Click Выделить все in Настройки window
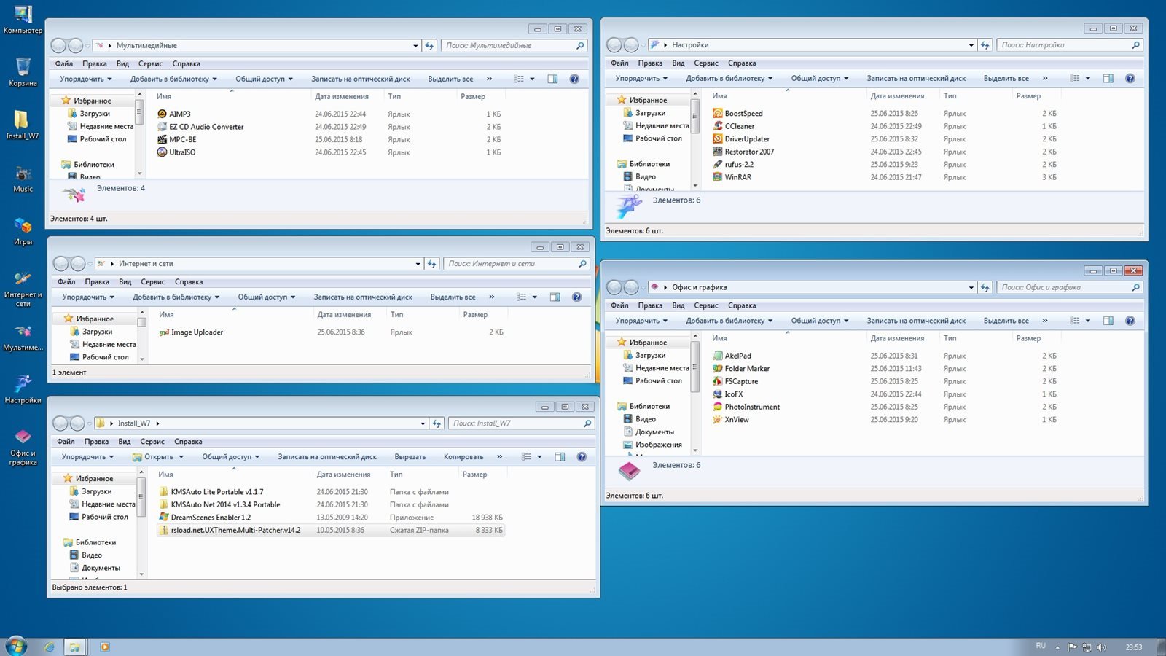The image size is (1166, 656). tap(1006, 78)
